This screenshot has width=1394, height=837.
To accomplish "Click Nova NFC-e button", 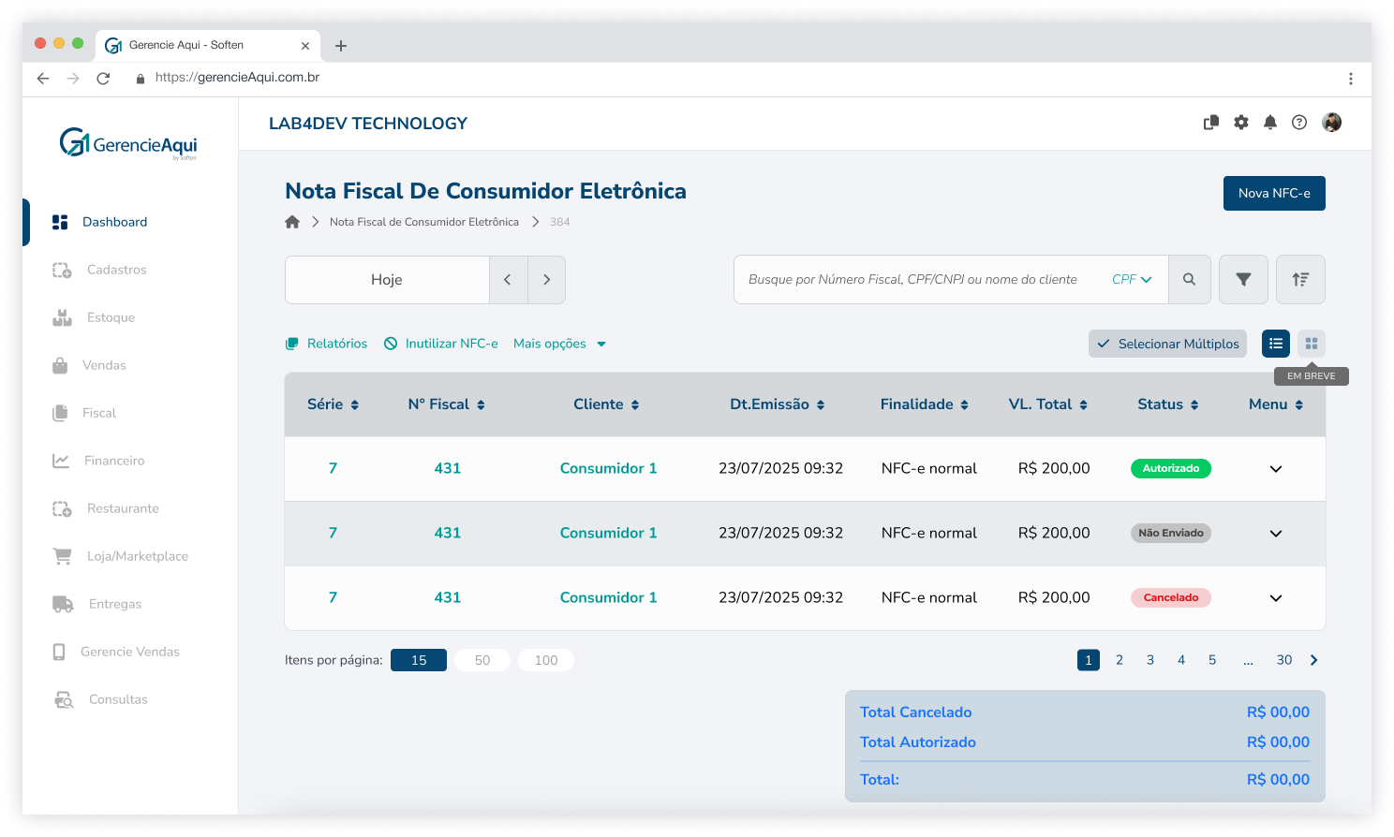I will click(1274, 193).
